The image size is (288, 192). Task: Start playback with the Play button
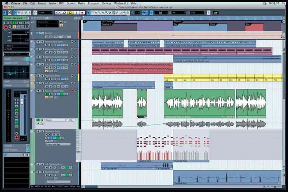[76, 13]
